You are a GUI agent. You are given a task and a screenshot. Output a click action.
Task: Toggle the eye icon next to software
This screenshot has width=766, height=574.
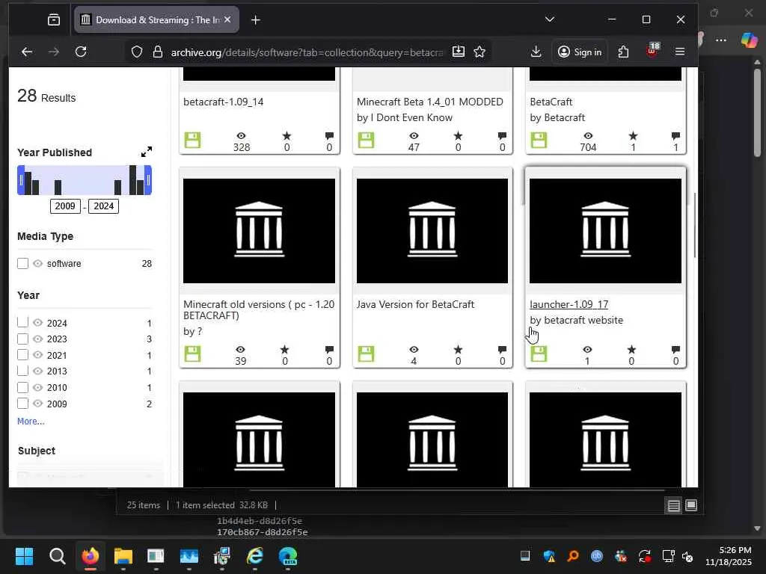[37, 264]
